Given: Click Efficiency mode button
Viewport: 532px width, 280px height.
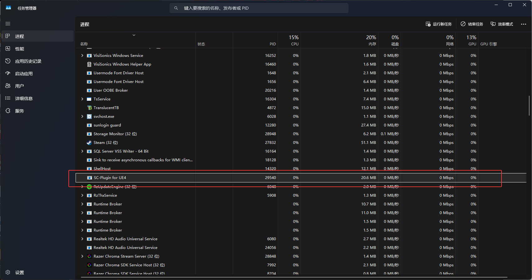Looking at the screenshot, I should pyautogui.click(x=502, y=24).
